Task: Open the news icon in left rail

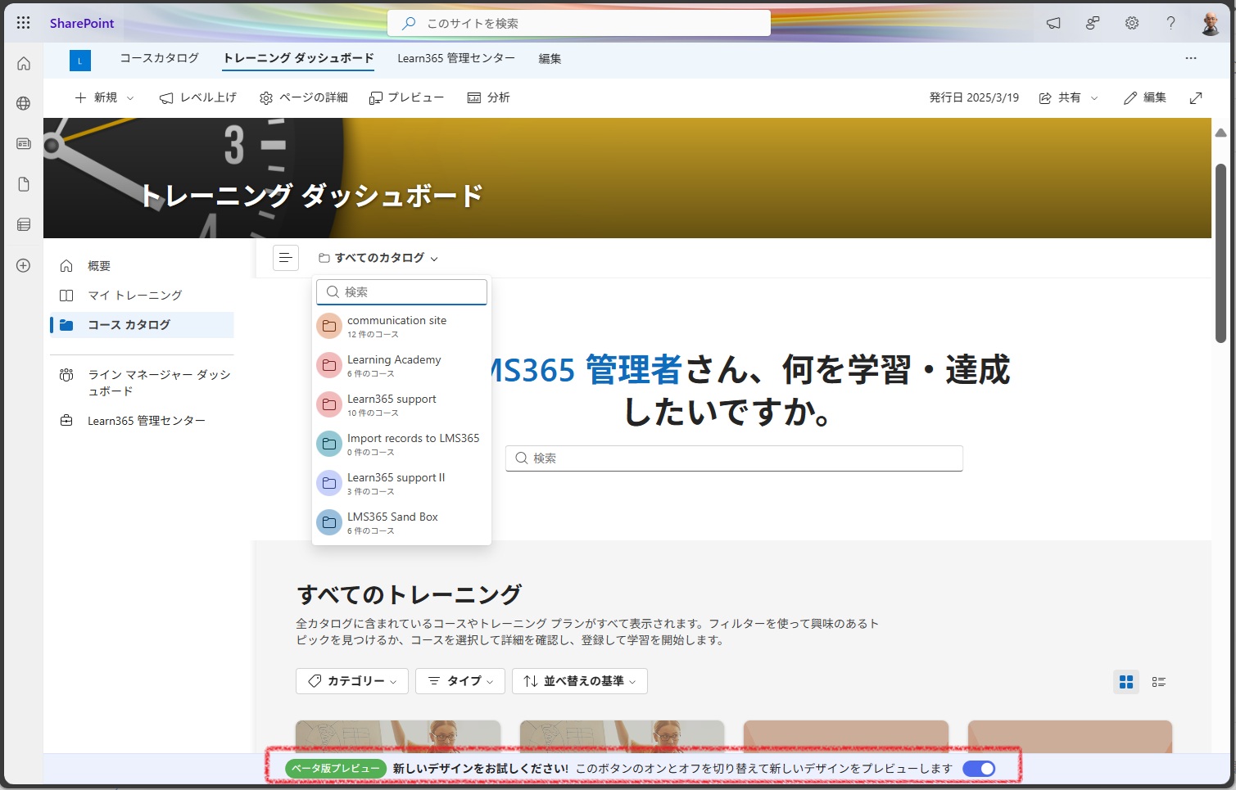Action: (24, 144)
